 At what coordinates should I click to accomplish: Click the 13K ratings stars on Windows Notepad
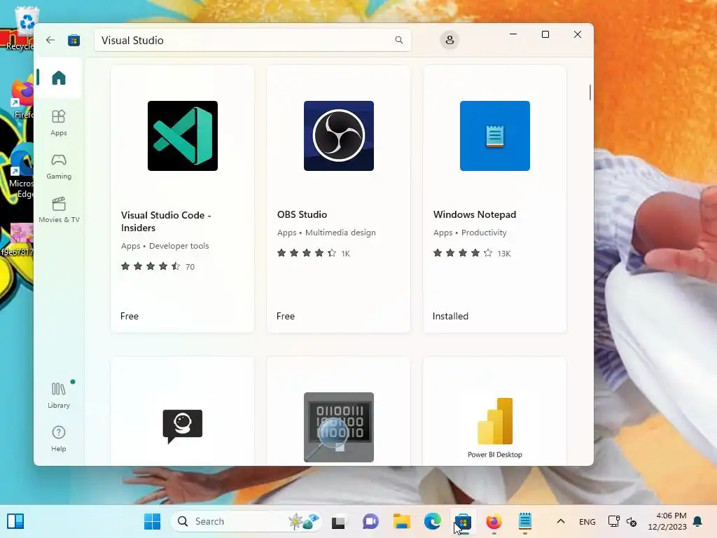[x=472, y=253]
